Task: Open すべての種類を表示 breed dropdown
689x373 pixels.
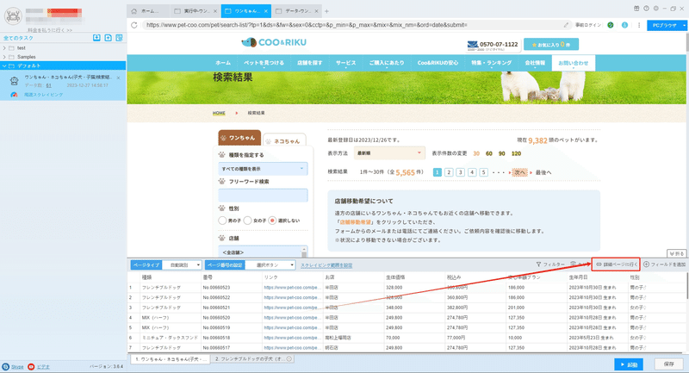Action: pyautogui.click(x=263, y=169)
